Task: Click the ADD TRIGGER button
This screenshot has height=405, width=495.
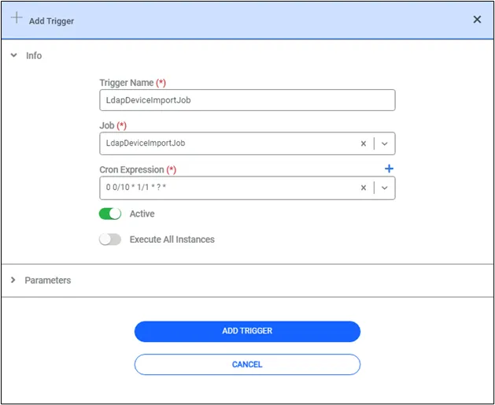Action: click(x=247, y=332)
